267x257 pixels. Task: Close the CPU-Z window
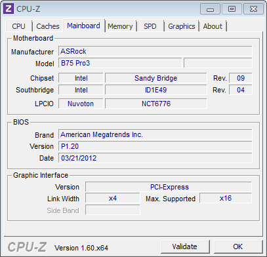[x=253, y=9]
